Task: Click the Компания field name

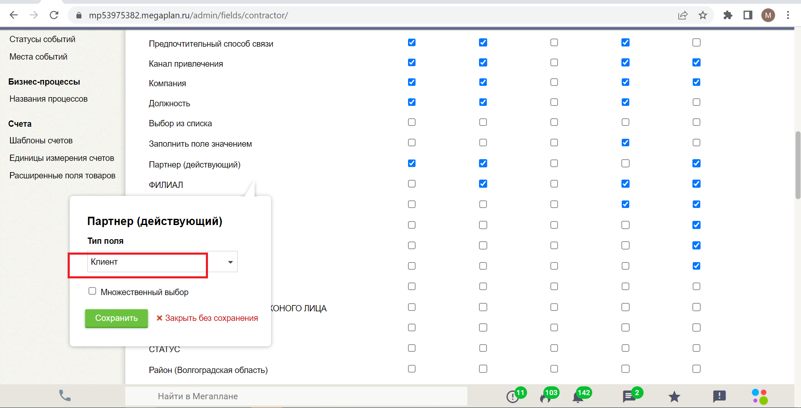Action: point(167,83)
